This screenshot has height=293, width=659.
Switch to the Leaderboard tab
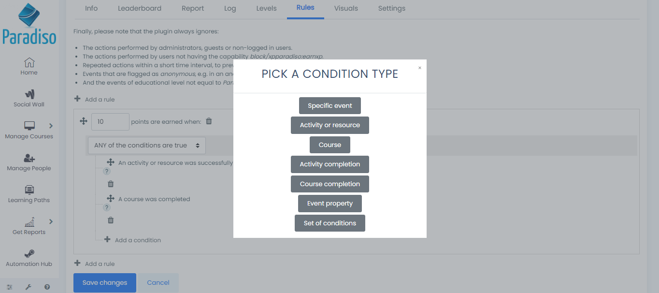pyautogui.click(x=140, y=8)
